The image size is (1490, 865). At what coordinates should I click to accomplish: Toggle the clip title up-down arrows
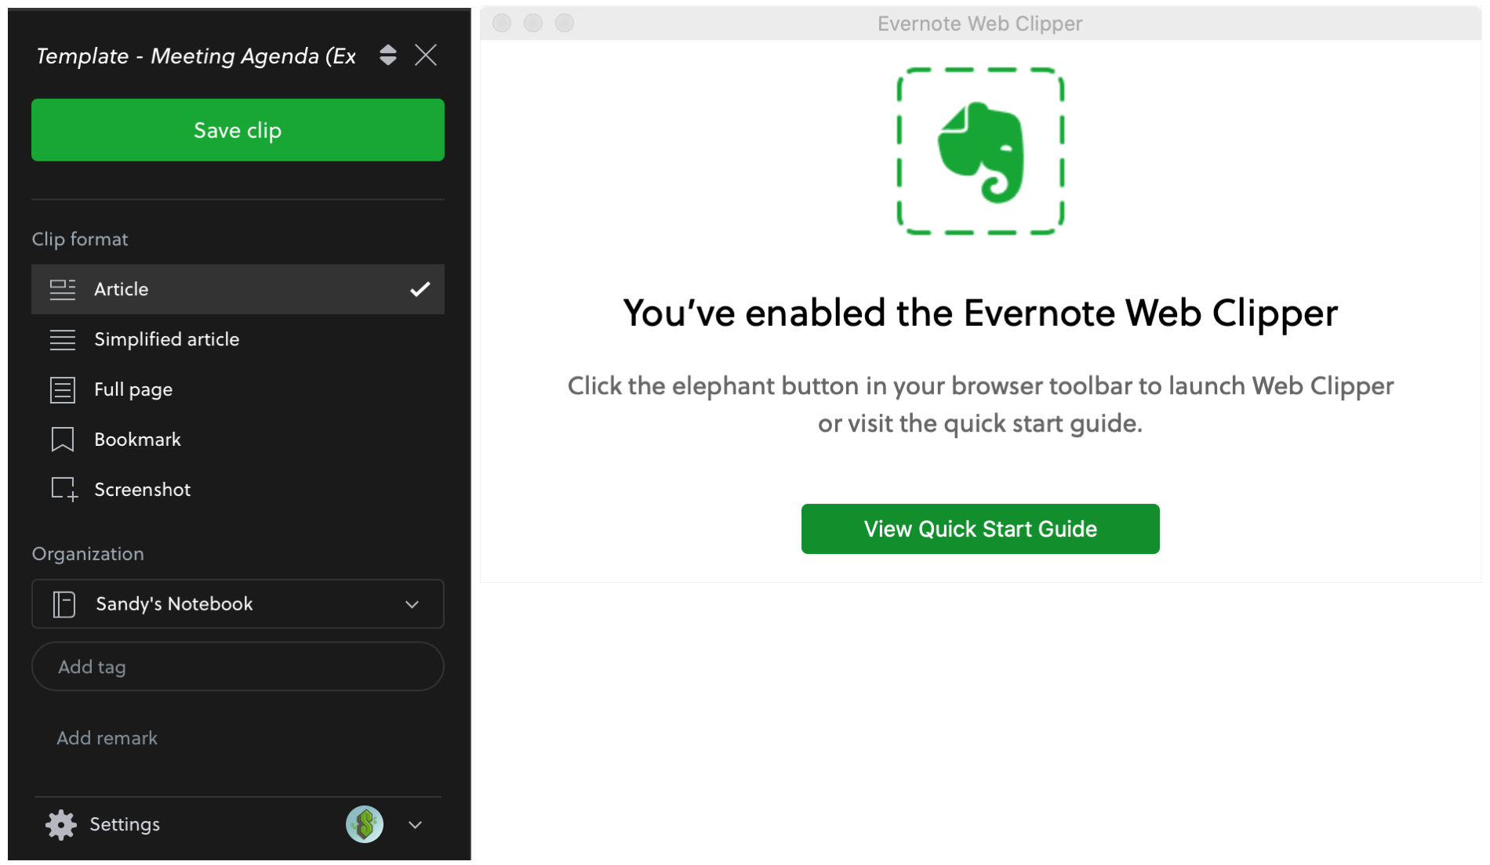tap(387, 55)
